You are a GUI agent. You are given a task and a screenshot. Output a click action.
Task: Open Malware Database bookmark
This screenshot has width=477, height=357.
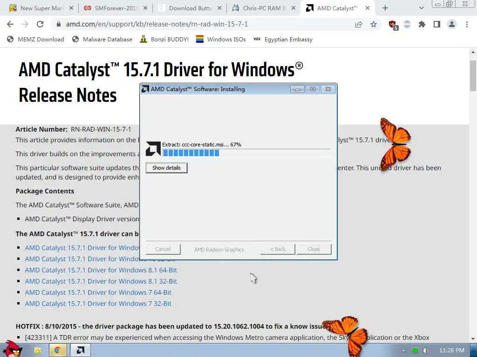click(x=102, y=39)
